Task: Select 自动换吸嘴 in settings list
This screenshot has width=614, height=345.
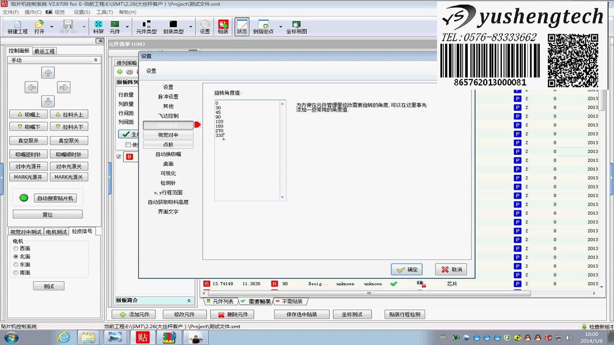Action: pyautogui.click(x=168, y=154)
